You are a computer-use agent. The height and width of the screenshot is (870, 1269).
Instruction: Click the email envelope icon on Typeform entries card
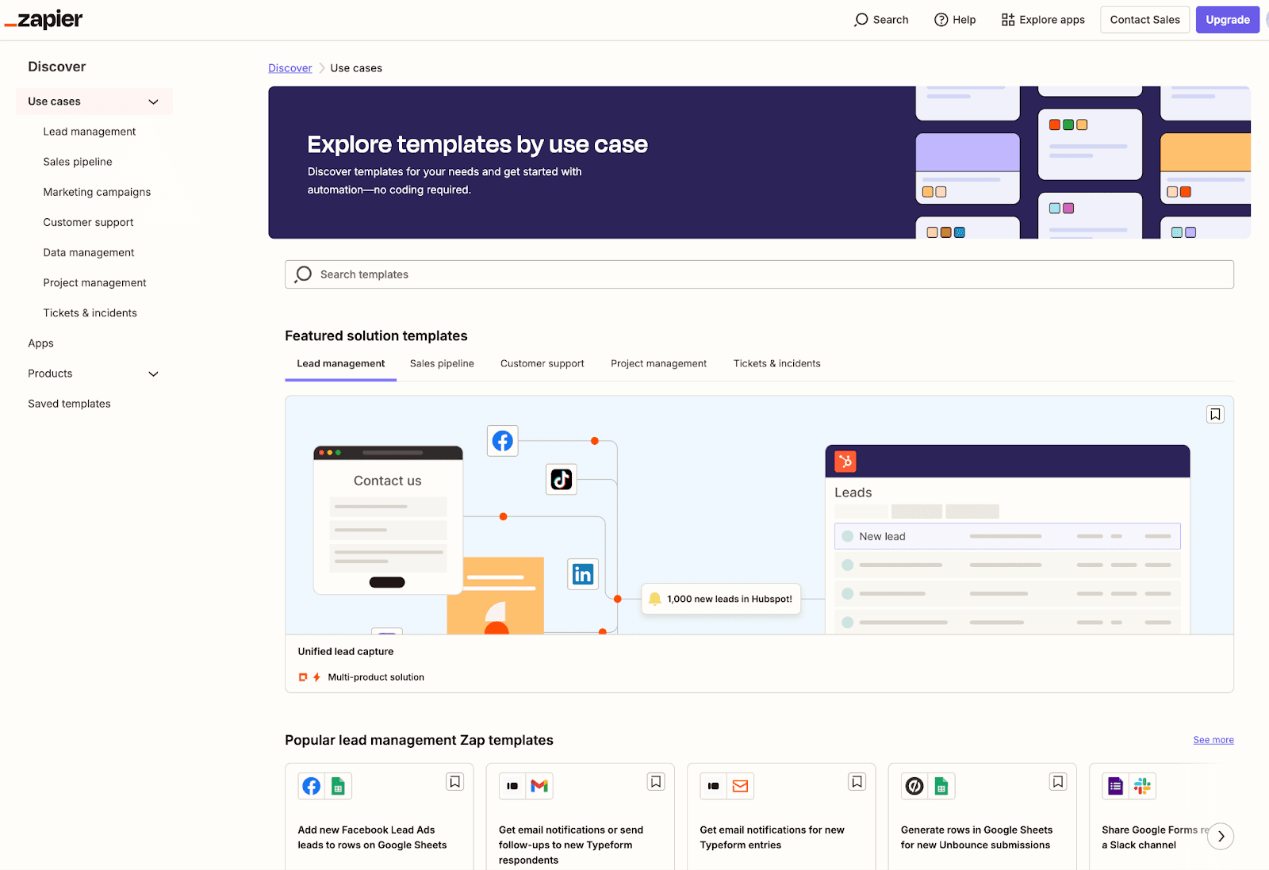pos(740,786)
